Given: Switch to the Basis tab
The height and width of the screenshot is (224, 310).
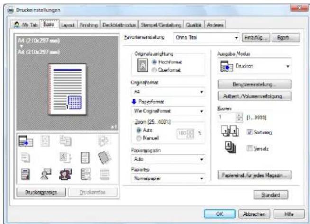Looking at the screenshot, I should [x=49, y=24].
